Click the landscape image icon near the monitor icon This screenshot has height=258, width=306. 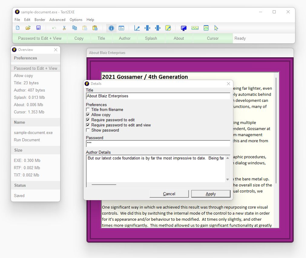coord(195,28)
